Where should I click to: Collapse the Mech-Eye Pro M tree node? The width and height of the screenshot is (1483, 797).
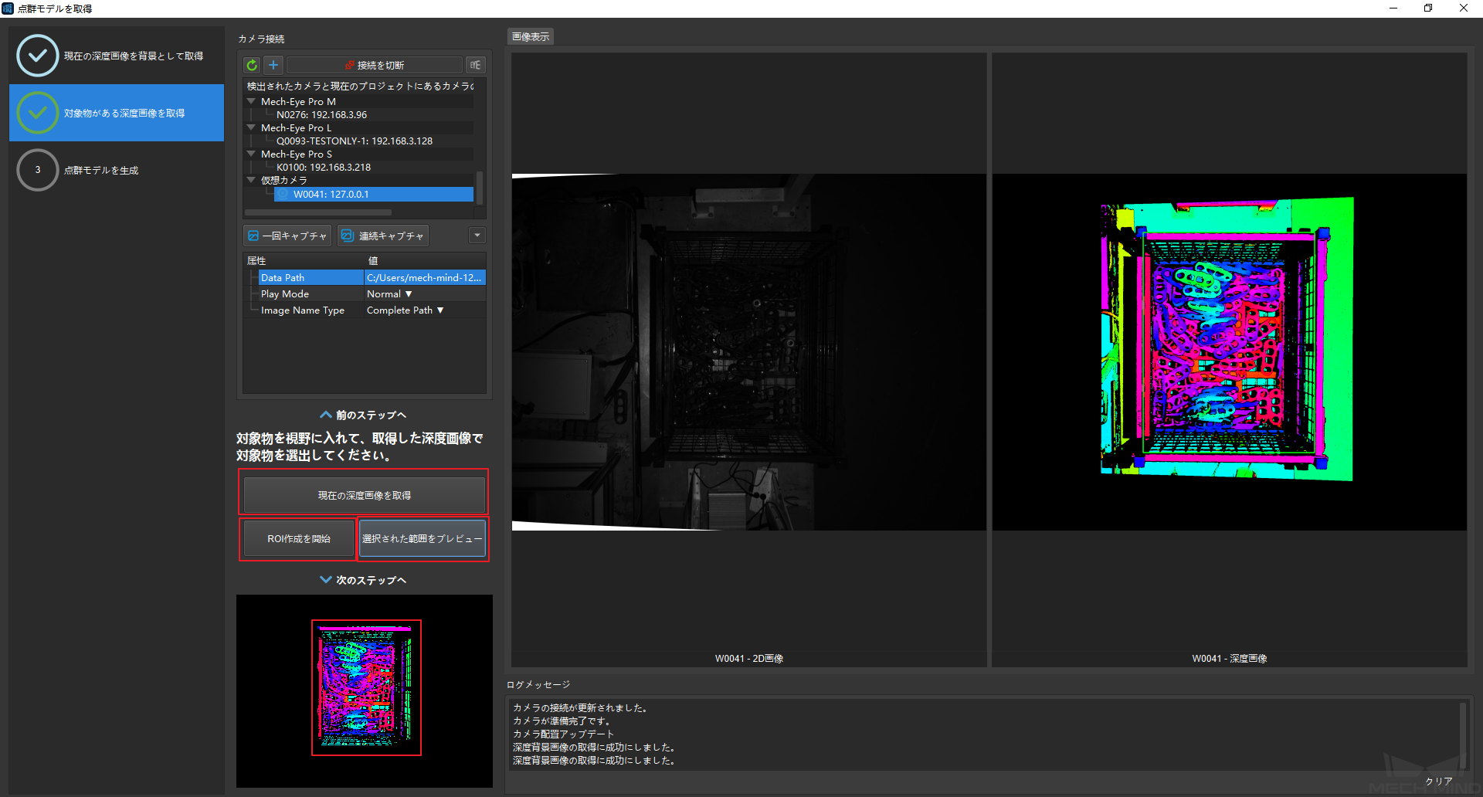click(251, 101)
